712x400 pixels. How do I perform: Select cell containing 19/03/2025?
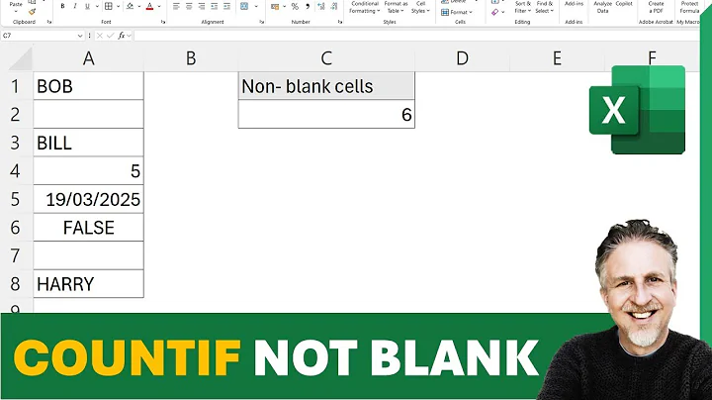pyautogui.click(x=89, y=199)
